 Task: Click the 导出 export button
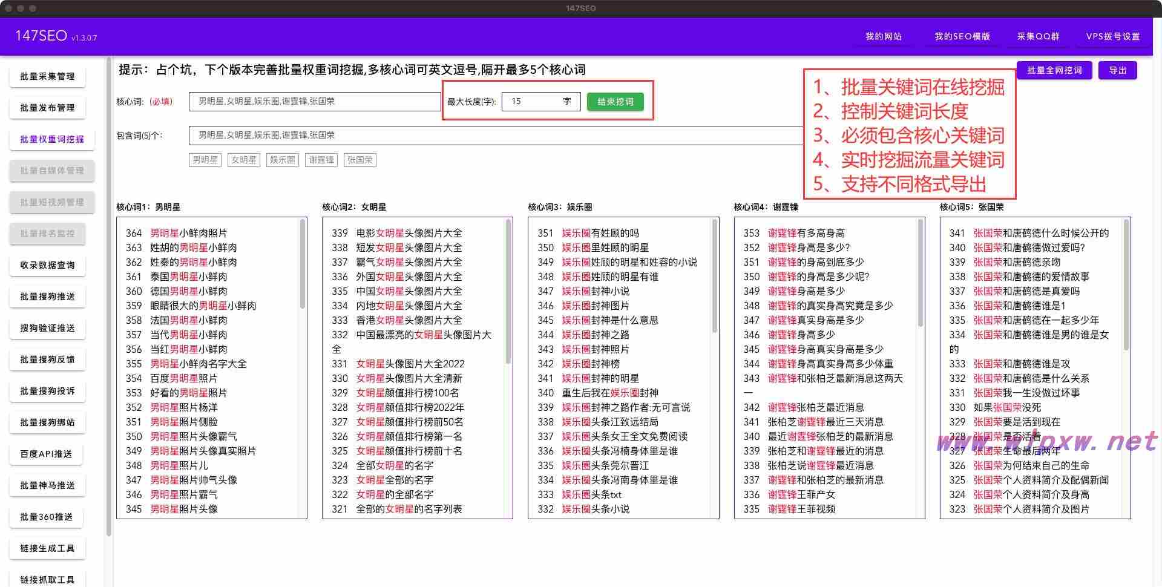(1118, 70)
